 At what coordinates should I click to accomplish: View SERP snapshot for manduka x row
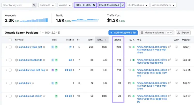[x=176, y=83]
